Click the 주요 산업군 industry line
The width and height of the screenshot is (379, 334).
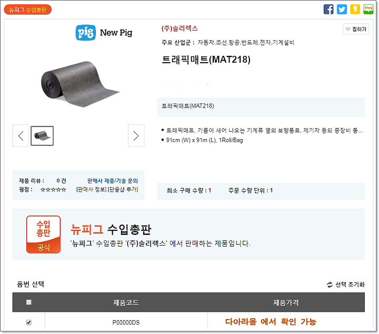(228, 43)
